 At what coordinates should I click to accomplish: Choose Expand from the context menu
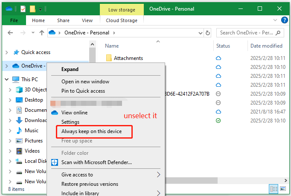pyautogui.click(x=70, y=69)
